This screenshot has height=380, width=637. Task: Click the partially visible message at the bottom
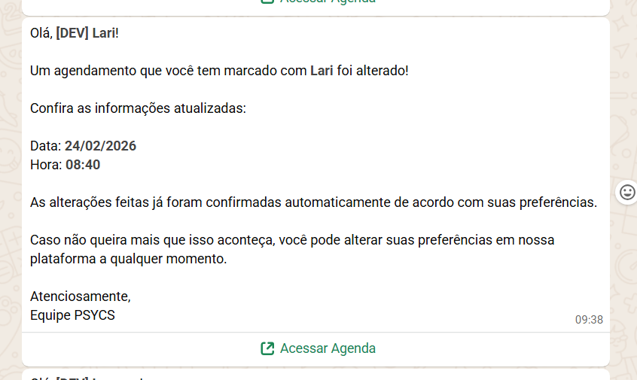[315, 375]
